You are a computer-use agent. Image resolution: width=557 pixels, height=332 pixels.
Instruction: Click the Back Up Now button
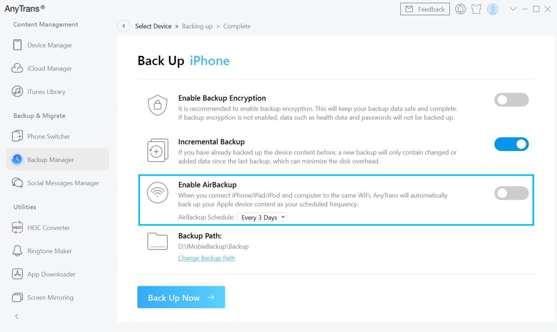click(181, 297)
